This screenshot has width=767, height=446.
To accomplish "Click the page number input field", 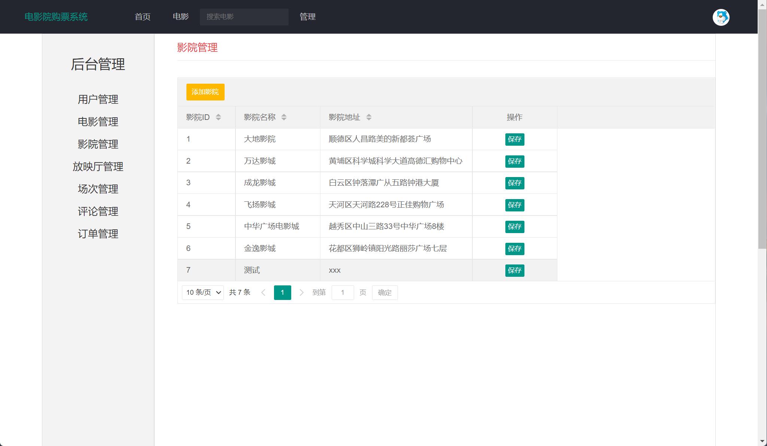I will [x=343, y=292].
